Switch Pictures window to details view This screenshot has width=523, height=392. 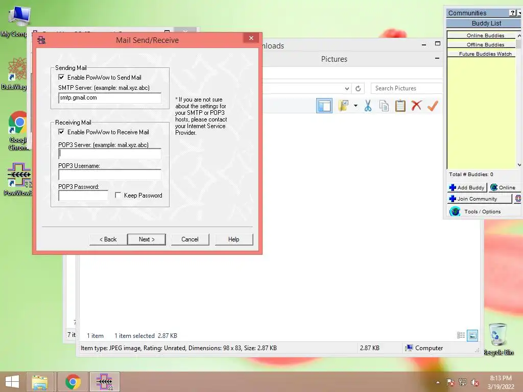pyautogui.click(x=461, y=335)
